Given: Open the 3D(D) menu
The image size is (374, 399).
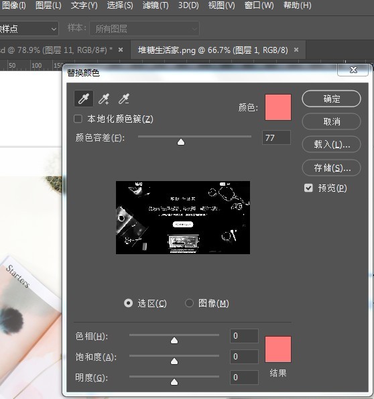Looking at the screenshot, I should [x=188, y=5].
